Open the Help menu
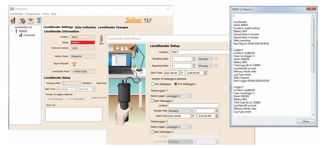This screenshot has height=148, width=328. (54, 14)
